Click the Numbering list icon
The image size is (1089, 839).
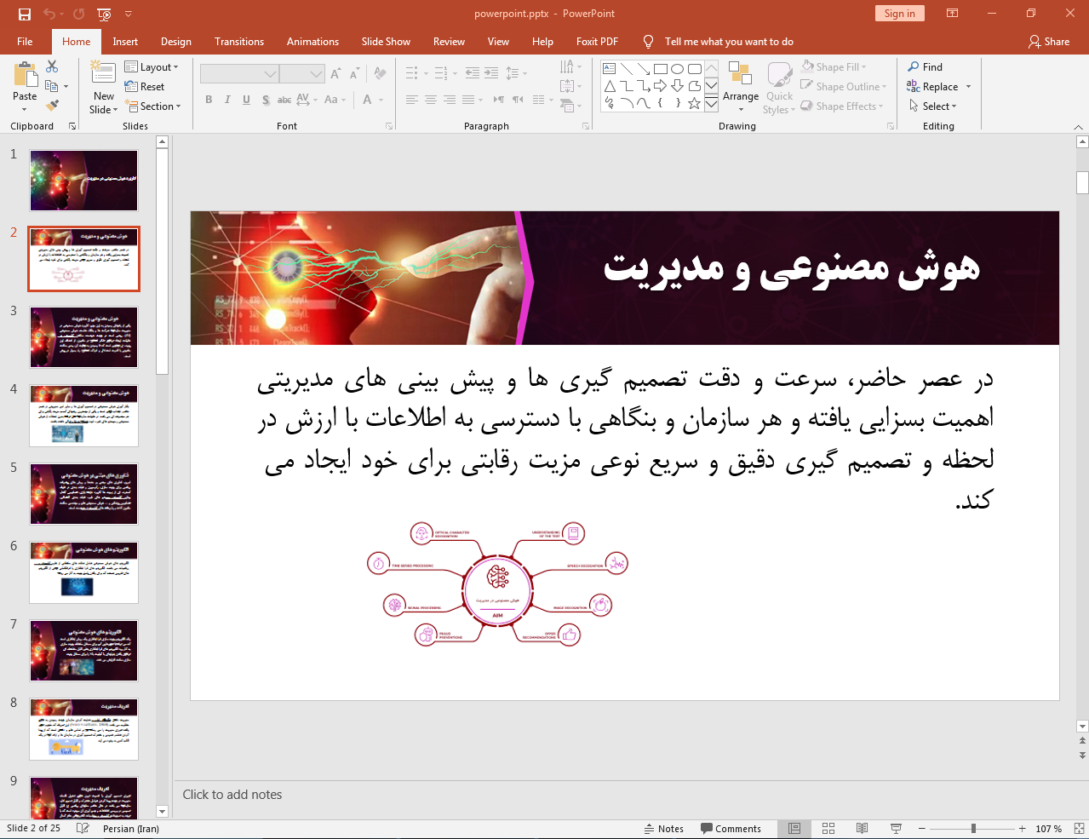pos(441,73)
